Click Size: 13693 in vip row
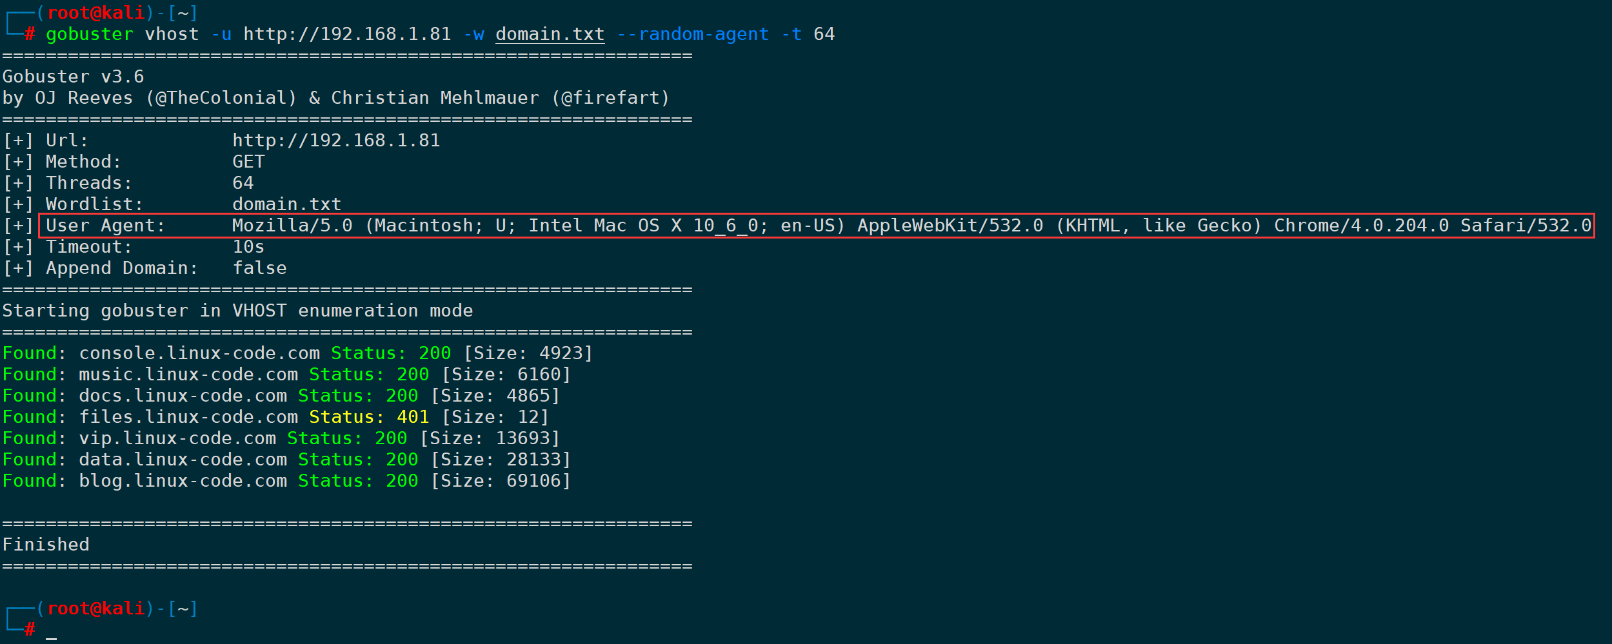This screenshot has width=1612, height=644. 490,438
